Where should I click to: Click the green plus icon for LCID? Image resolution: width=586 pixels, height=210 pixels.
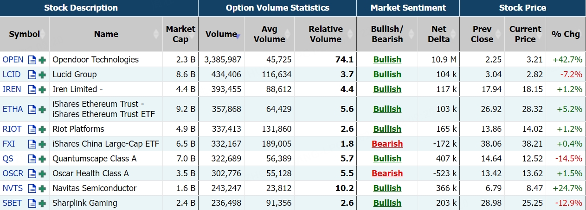[x=42, y=74]
